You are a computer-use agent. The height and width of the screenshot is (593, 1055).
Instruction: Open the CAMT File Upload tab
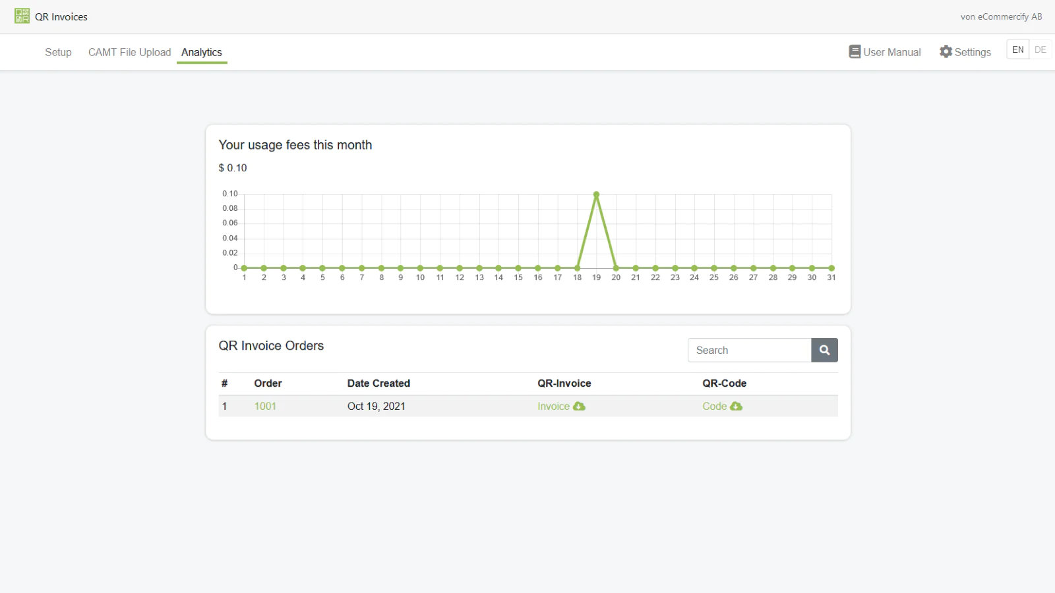coord(129,52)
